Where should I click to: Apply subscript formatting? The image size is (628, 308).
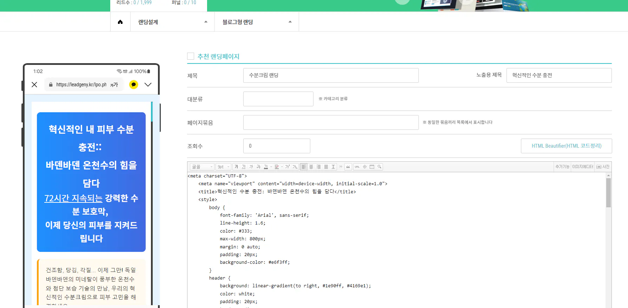pyautogui.click(x=295, y=167)
